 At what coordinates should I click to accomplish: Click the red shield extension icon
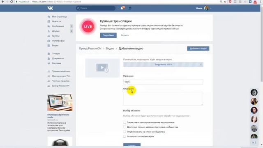[x=230, y=2]
